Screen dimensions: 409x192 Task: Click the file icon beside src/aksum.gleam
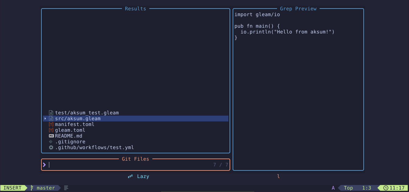51,118
